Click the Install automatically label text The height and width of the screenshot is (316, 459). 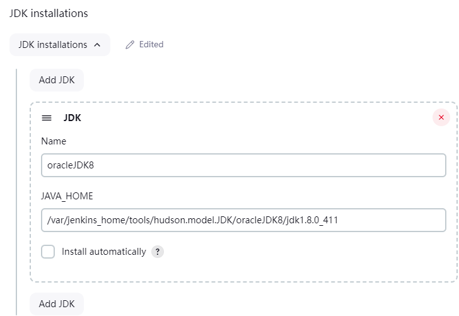(x=103, y=252)
